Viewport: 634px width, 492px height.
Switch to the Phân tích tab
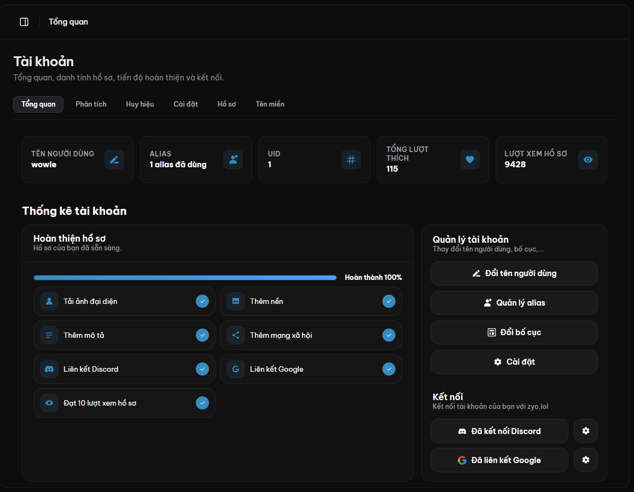click(x=91, y=104)
